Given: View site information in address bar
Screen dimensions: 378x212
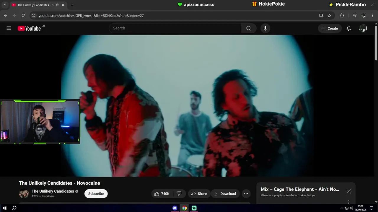Looking at the screenshot, I should (x=34, y=16).
